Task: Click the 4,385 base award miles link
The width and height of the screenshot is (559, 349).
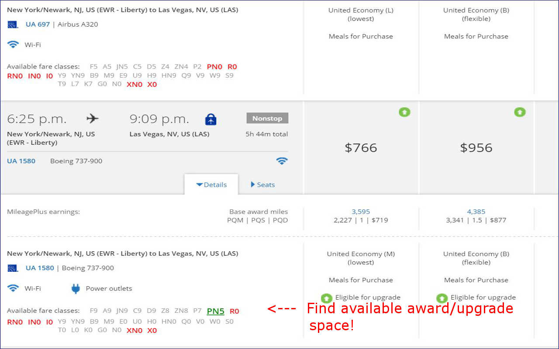Action: pos(476,212)
